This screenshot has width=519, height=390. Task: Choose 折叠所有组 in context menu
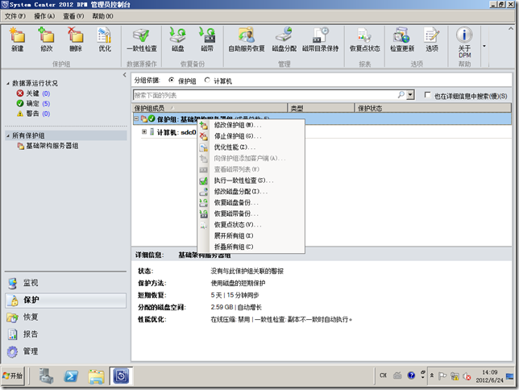coord(251,247)
